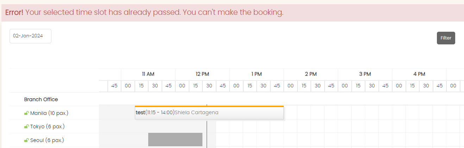Click the green lock icon beside Tokyo

tap(26, 127)
